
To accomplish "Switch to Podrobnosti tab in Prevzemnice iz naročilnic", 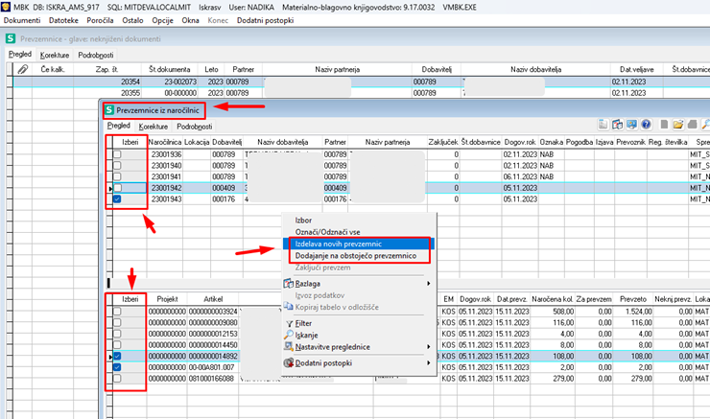I will click(194, 127).
